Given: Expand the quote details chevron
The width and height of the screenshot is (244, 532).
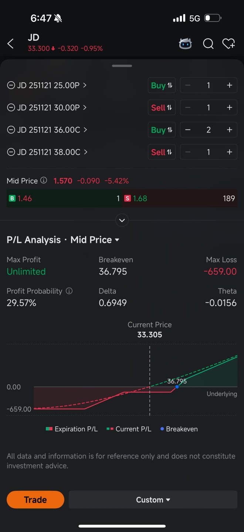Looking at the screenshot, I should click(x=122, y=220).
